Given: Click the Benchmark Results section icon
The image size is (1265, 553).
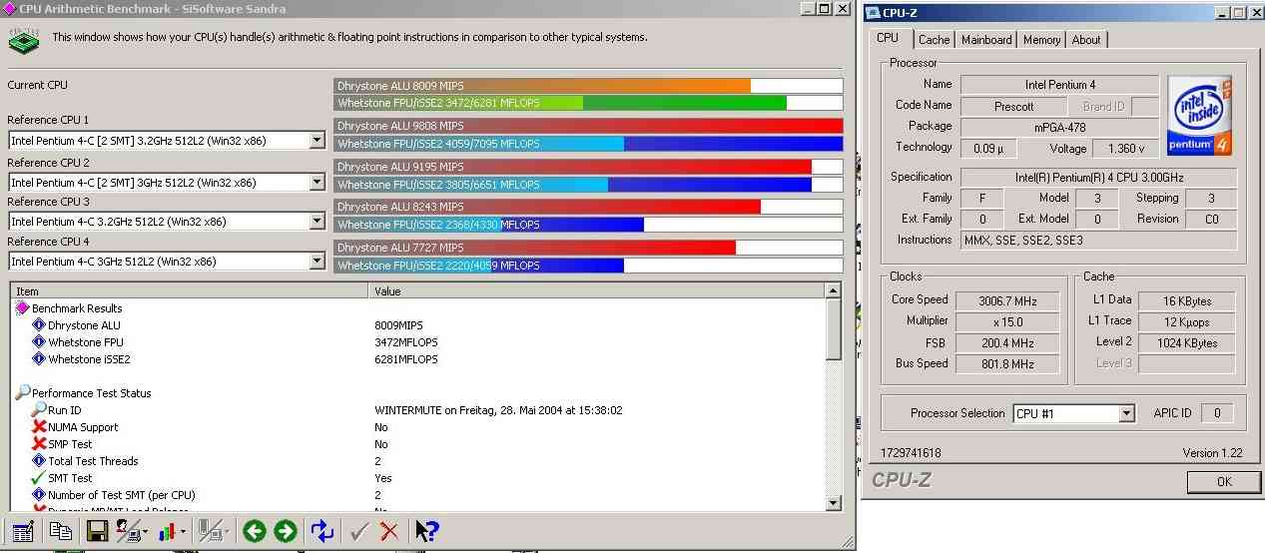Looking at the screenshot, I should click(x=22, y=308).
